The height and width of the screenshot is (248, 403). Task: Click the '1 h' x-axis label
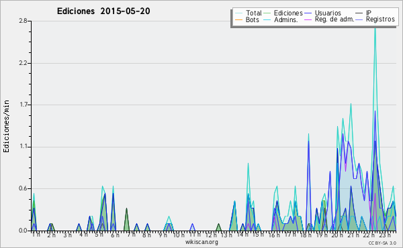[x=36, y=235]
